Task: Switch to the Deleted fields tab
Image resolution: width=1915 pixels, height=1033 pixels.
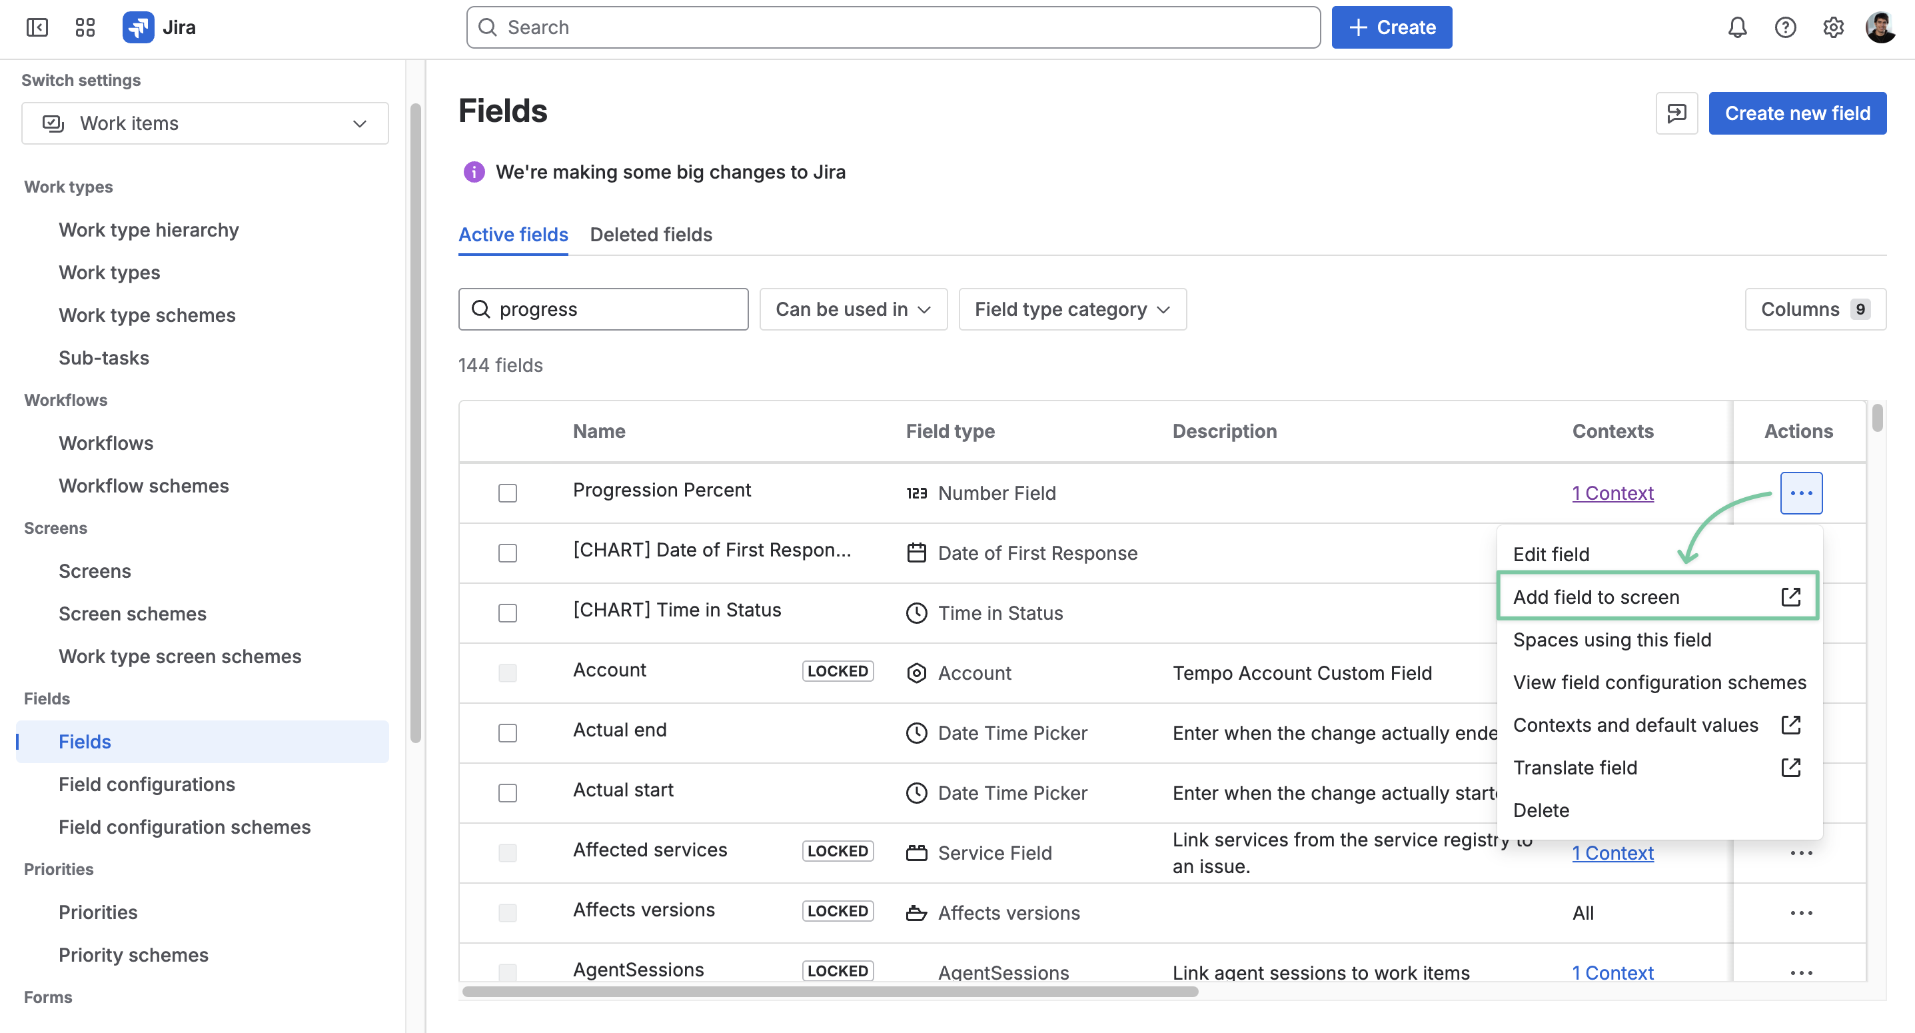Action: point(651,235)
